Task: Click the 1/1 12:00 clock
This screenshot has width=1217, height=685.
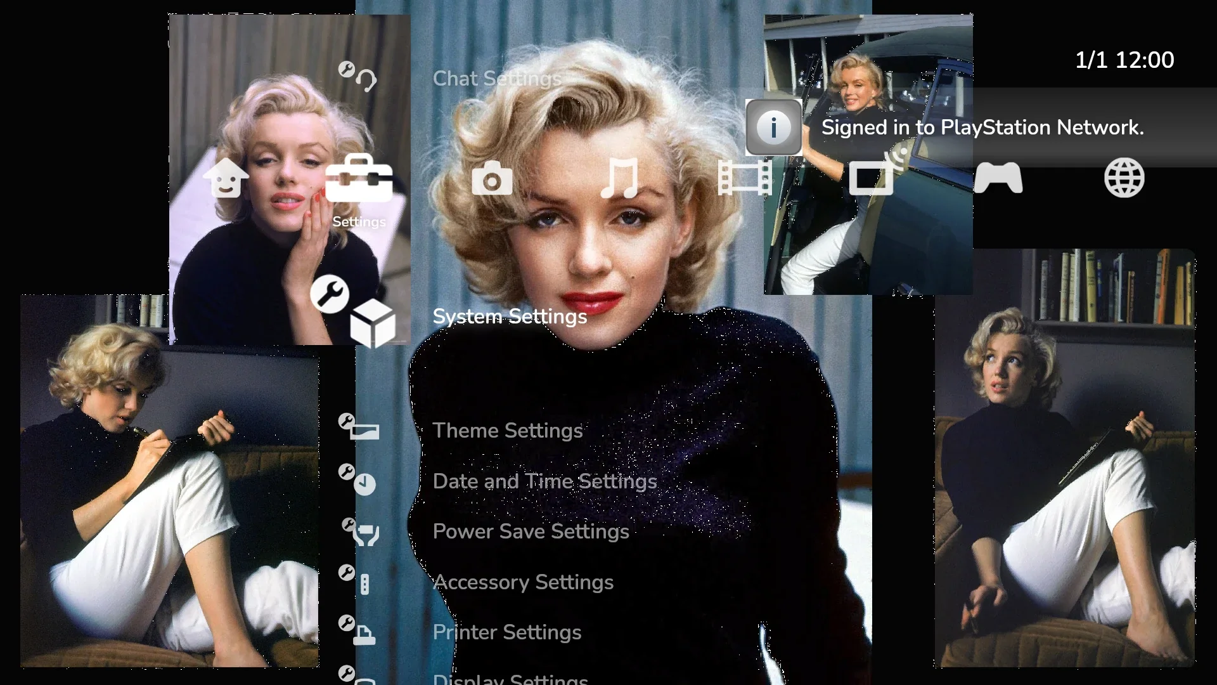Action: (1124, 60)
